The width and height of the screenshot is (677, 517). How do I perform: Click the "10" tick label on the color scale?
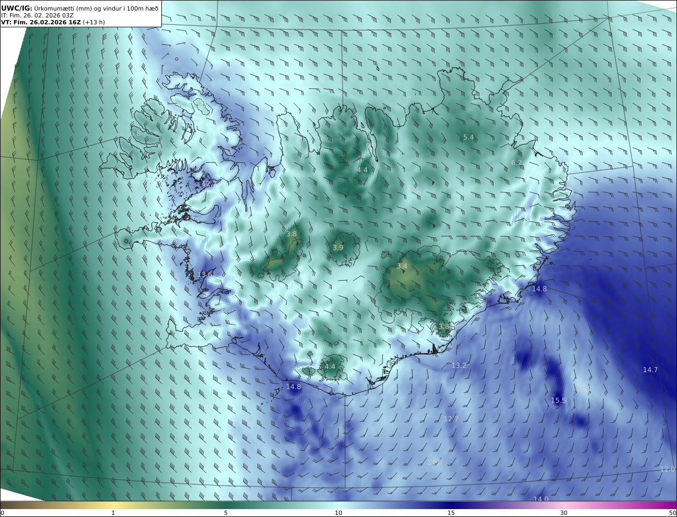coord(338,513)
